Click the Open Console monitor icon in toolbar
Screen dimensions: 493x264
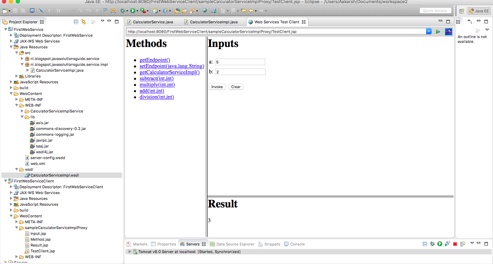[x=32, y=11]
